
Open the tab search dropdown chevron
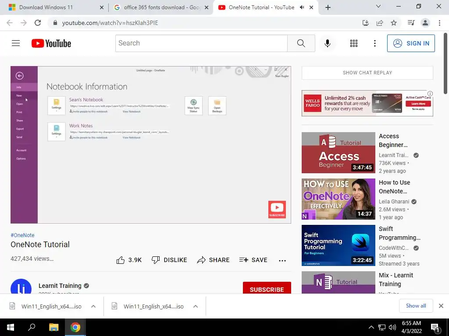[378, 6]
